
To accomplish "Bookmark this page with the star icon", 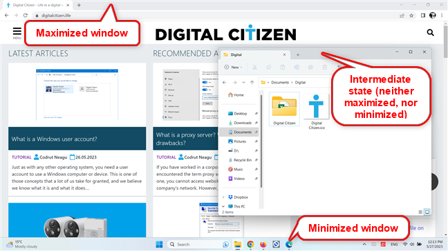I will pos(411,15).
